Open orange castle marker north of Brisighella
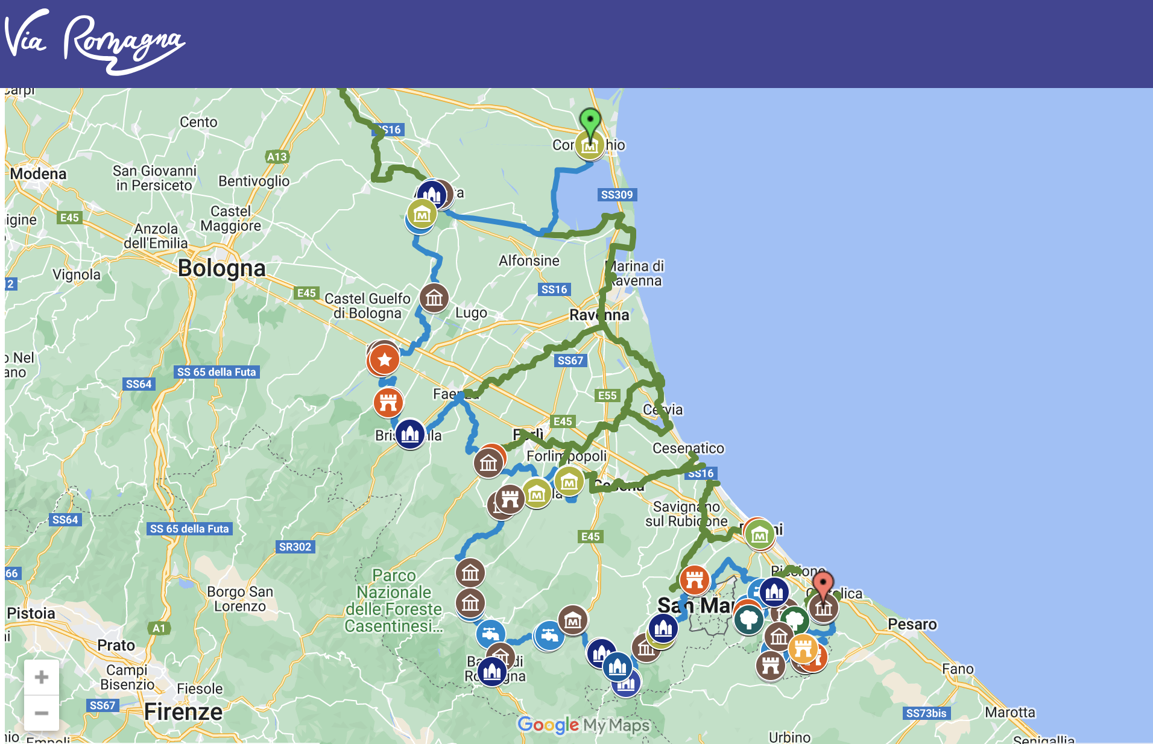Screen dimensions: 1153x744 [388, 402]
